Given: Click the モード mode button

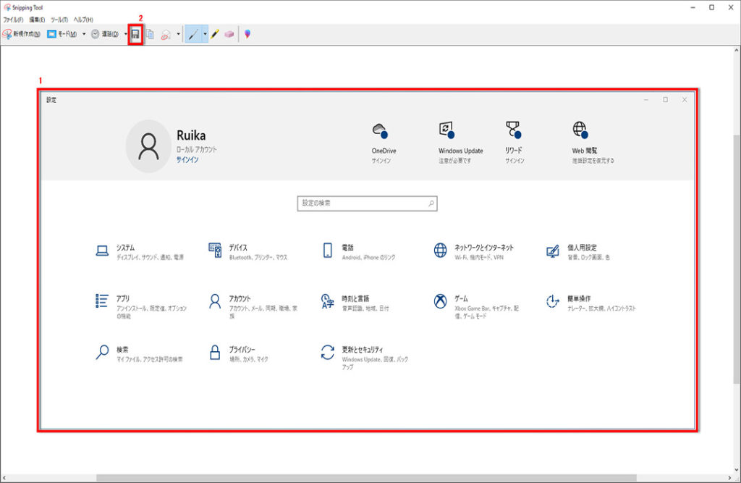Looking at the screenshot, I should tap(62, 34).
